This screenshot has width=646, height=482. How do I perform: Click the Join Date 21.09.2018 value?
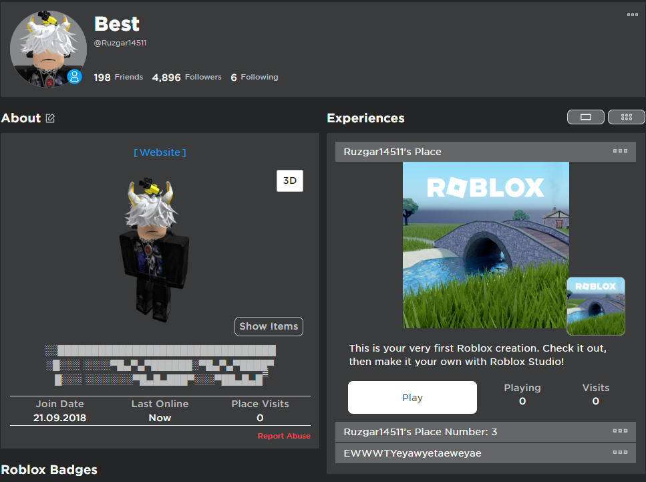[x=59, y=418]
